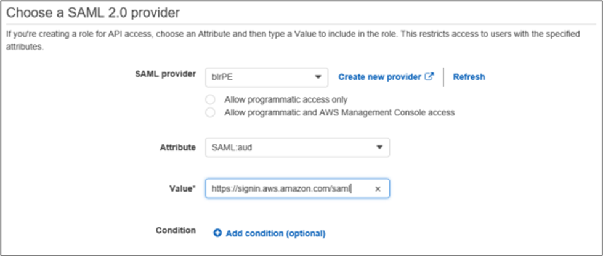Expand the Attribute dropdown showing SAML:aud
603x256 pixels.
click(289, 147)
